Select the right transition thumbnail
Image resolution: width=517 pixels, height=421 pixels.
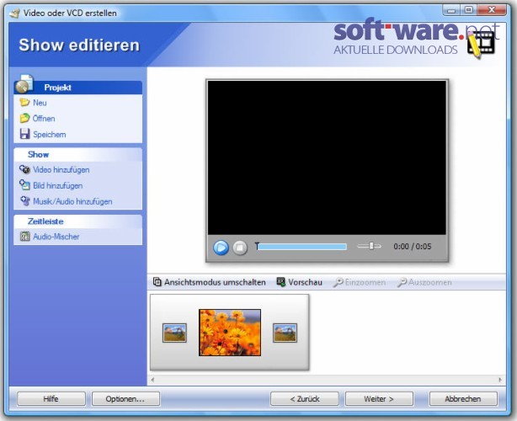click(x=285, y=333)
